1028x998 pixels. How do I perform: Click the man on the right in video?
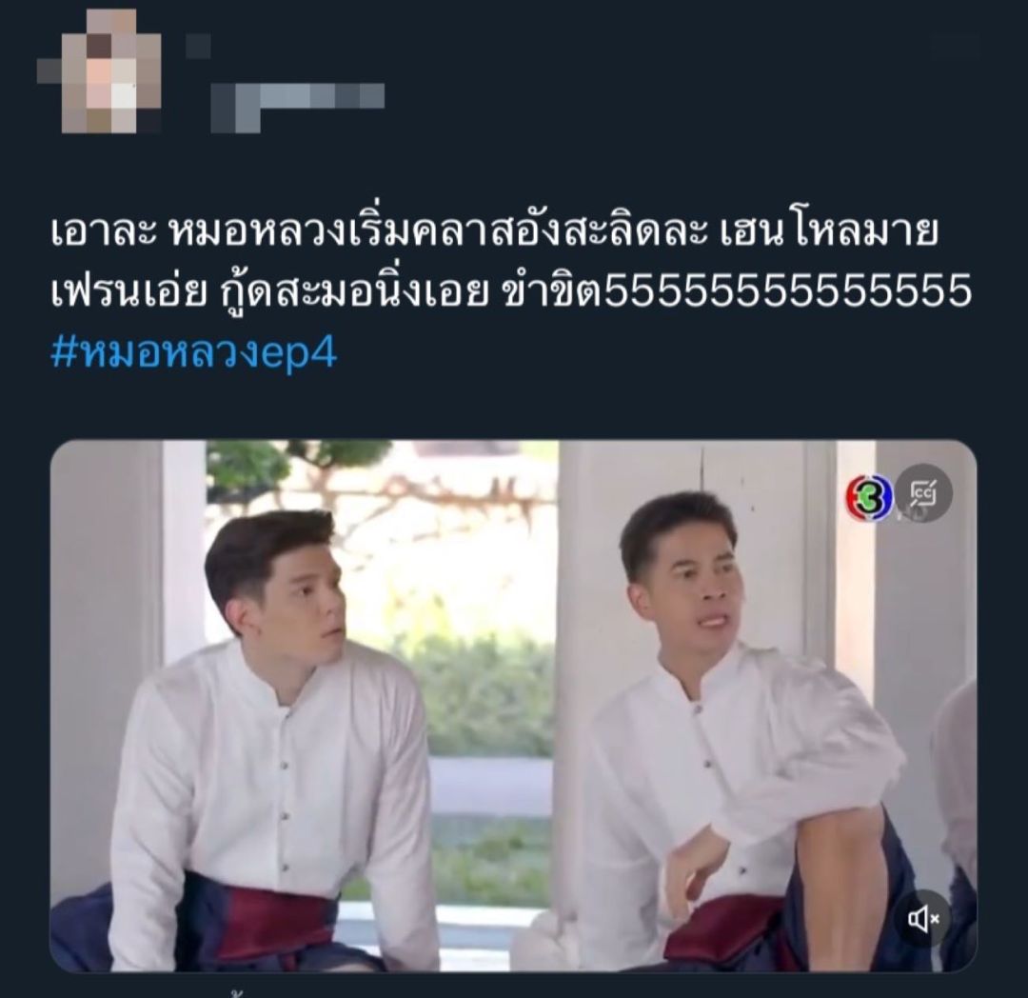tap(728, 728)
